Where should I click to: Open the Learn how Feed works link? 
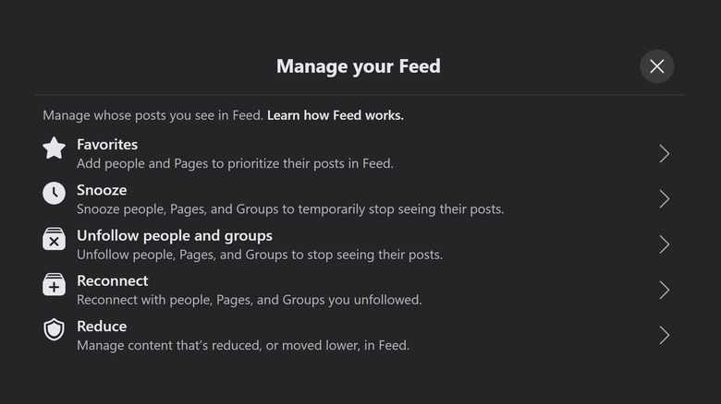pos(335,115)
